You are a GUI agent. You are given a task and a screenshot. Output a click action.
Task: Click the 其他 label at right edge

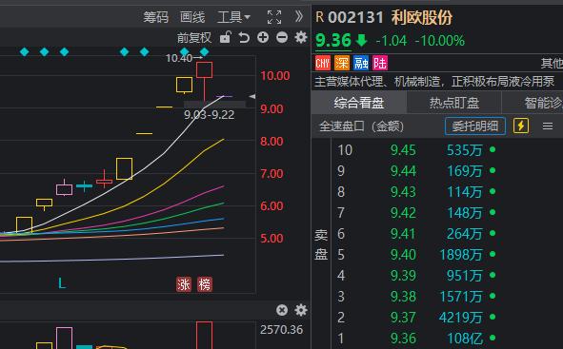(552, 64)
